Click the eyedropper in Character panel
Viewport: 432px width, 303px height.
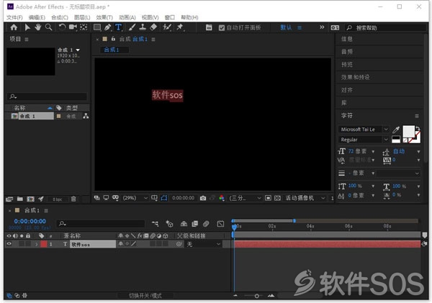pos(396,130)
